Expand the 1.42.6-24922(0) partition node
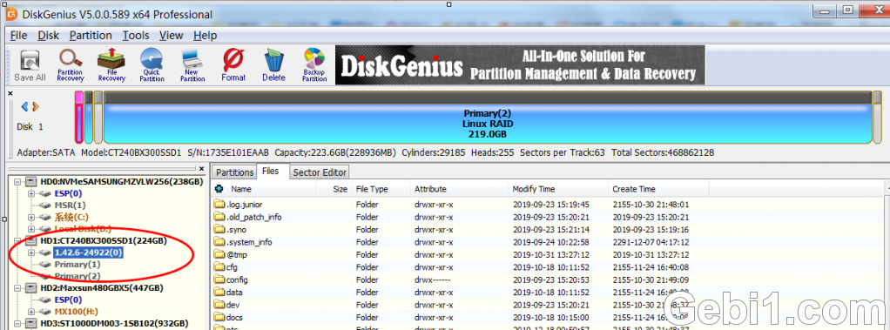Image resolution: width=890 pixels, height=330 pixels. [x=31, y=253]
